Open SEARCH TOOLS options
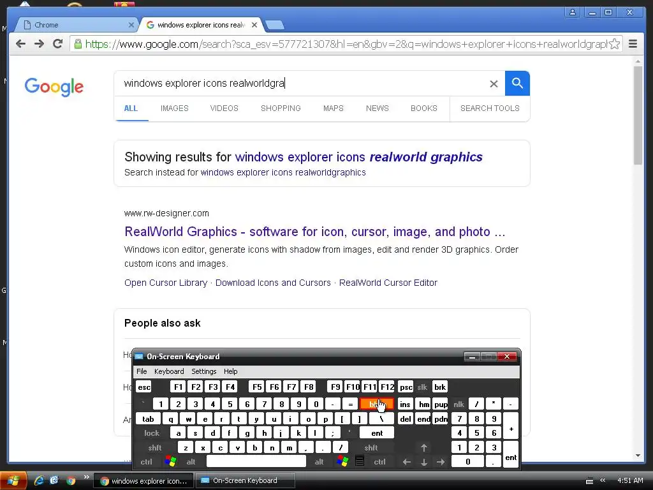 click(x=490, y=108)
